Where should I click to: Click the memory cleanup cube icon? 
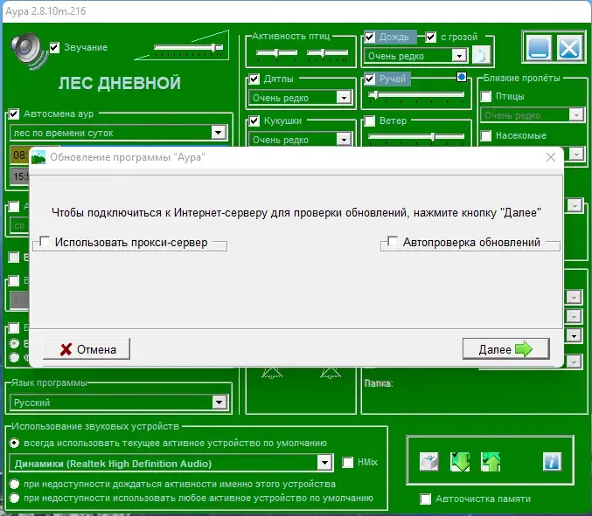(429, 462)
